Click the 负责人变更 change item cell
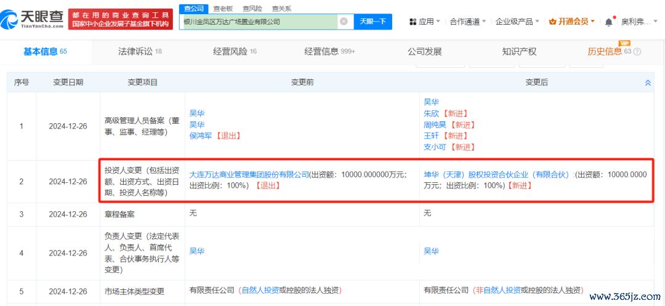The height and width of the screenshot is (306, 665). coord(142,253)
